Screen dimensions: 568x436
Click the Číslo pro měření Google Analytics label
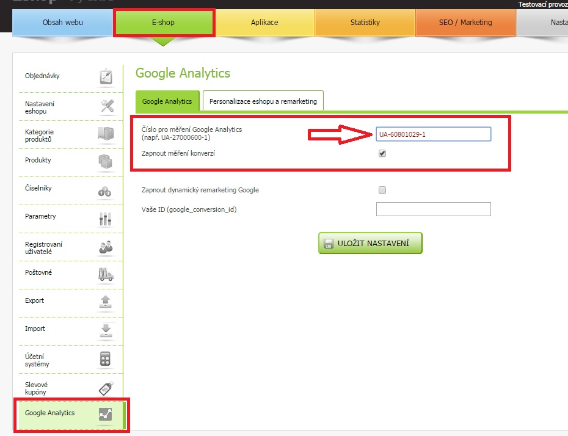pyautogui.click(x=192, y=133)
